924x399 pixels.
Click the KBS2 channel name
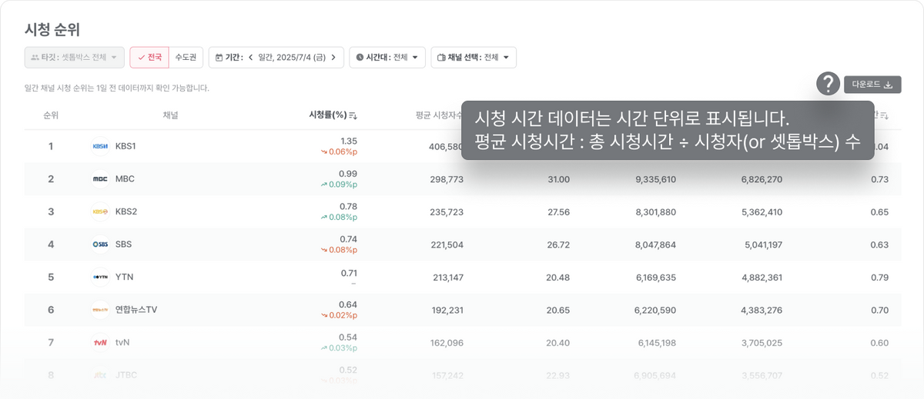(126, 211)
